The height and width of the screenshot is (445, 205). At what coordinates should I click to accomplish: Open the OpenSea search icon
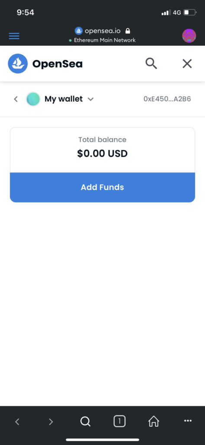(151, 63)
